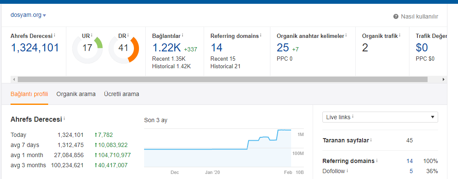458x179 pixels.
Task: Switch to Ücretli arama tab
Action: pos(122,94)
